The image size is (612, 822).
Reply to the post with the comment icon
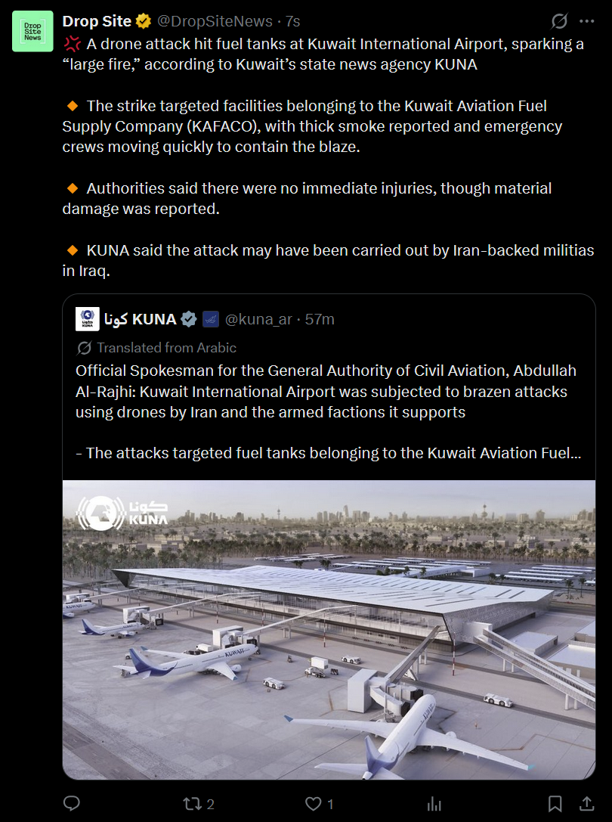[x=71, y=803]
